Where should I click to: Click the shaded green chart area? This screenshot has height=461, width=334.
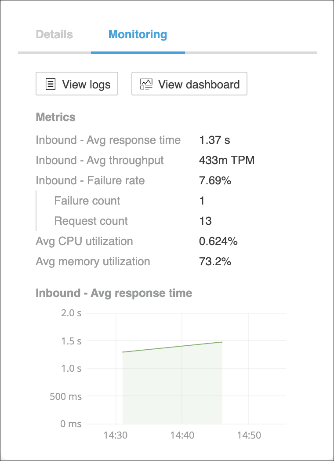click(172, 387)
